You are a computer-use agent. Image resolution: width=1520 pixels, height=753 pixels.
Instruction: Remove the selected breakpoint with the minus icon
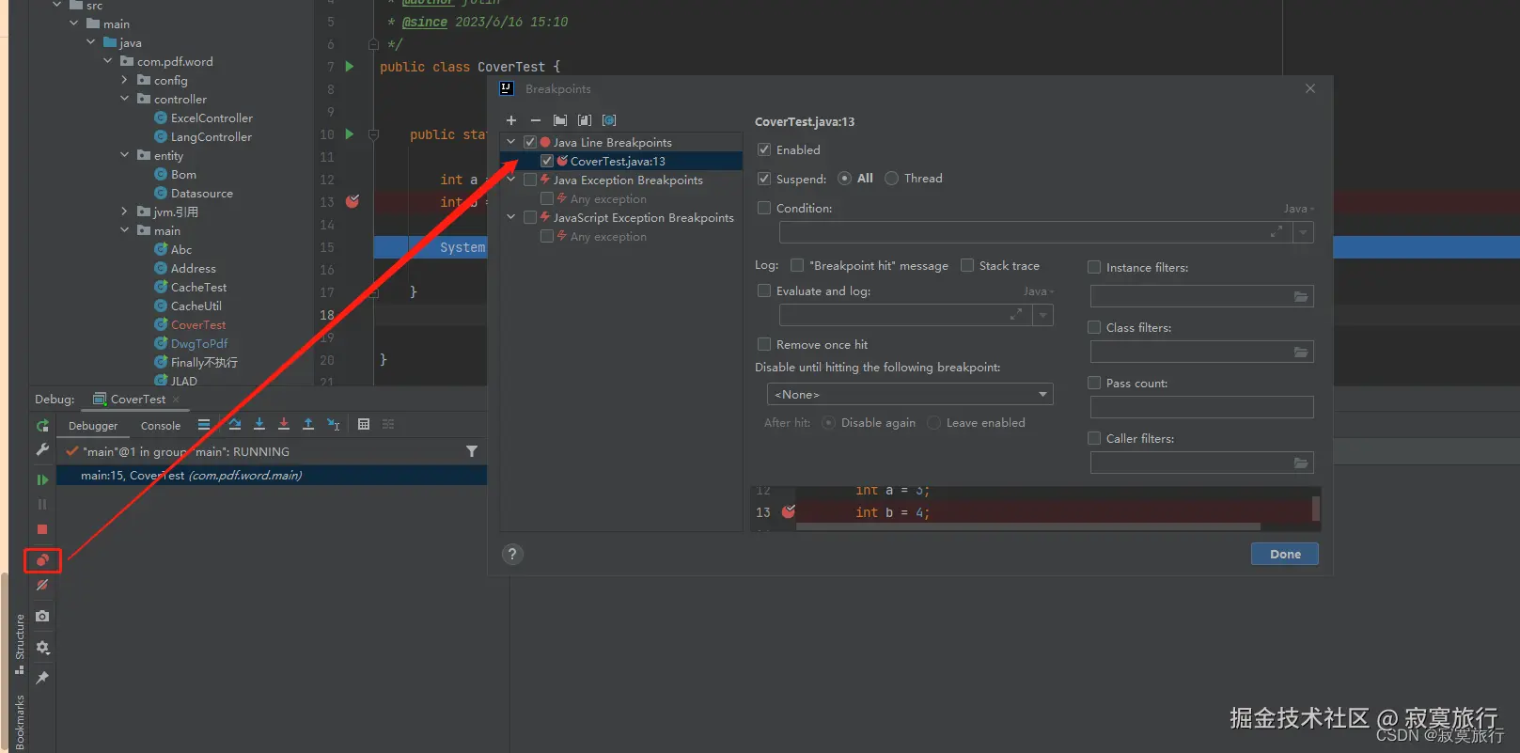tap(536, 120)
